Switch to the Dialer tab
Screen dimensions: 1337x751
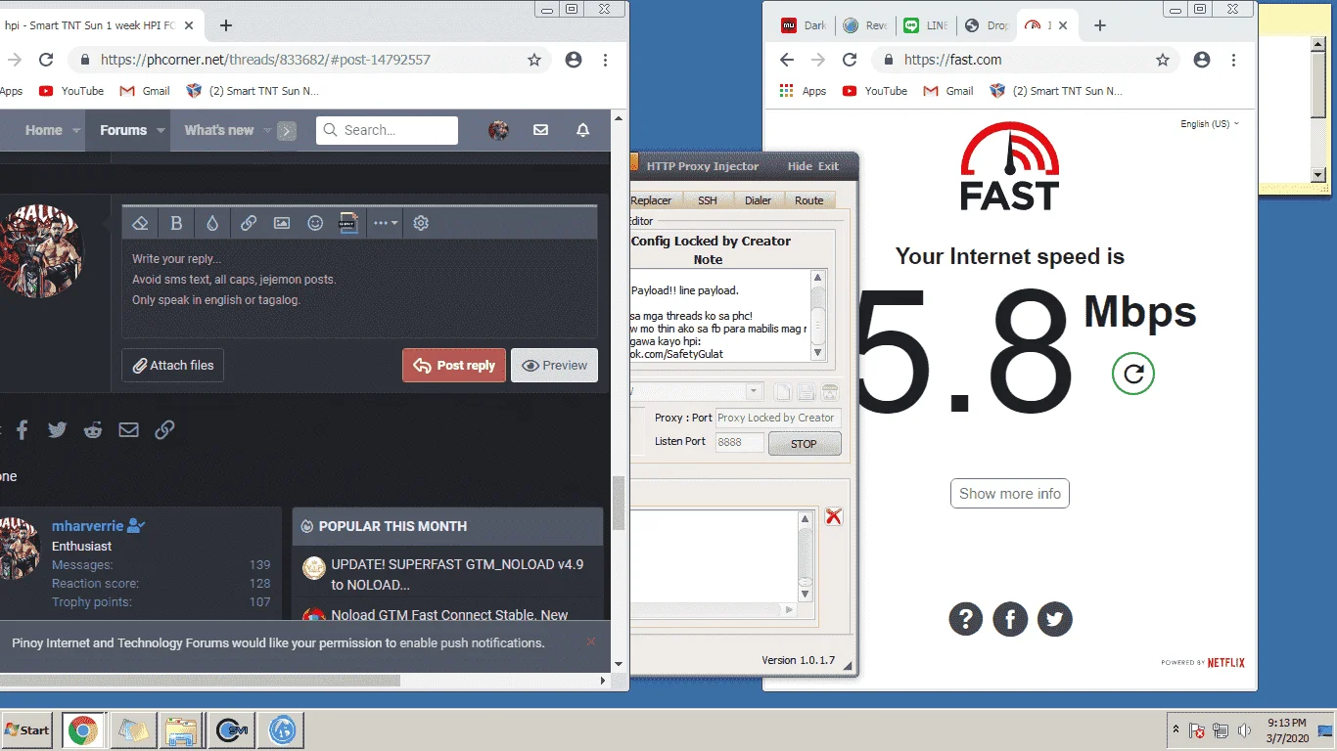758,200
